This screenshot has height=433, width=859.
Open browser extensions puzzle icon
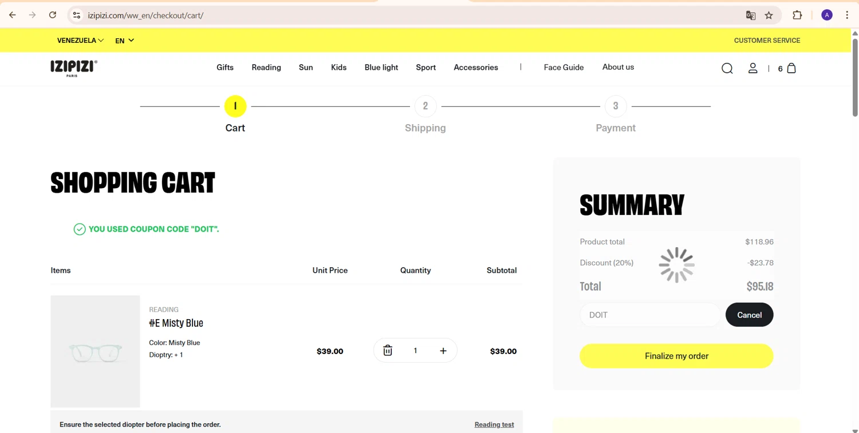pos(797,15)
